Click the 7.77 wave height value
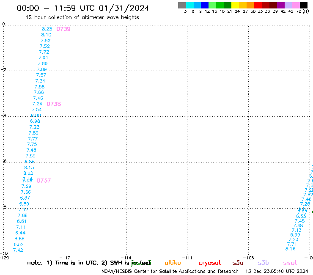313x275 pixels. click(33, 139)
